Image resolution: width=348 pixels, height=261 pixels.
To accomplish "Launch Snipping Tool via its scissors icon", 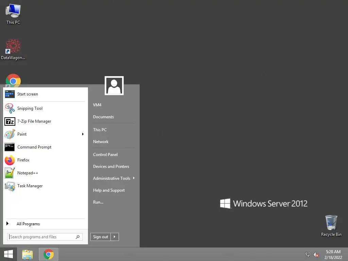I will click(10, 108).
